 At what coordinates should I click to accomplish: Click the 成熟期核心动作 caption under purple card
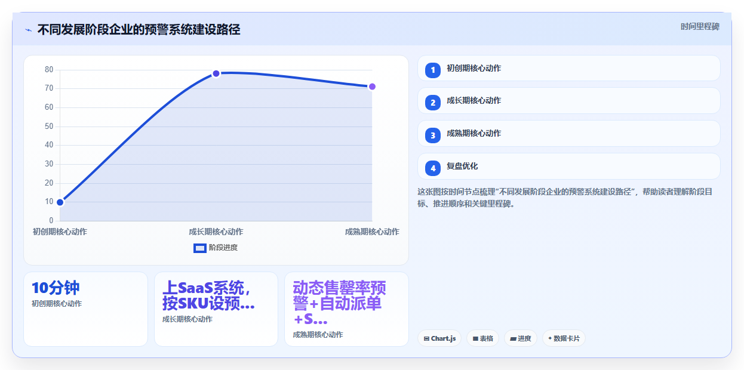(x=318, y=335)
